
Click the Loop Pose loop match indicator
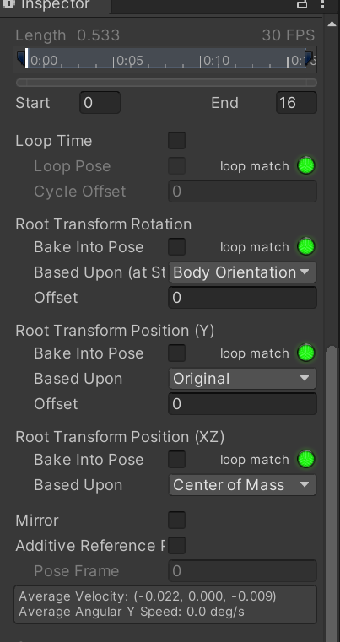[x=306, y=166]
